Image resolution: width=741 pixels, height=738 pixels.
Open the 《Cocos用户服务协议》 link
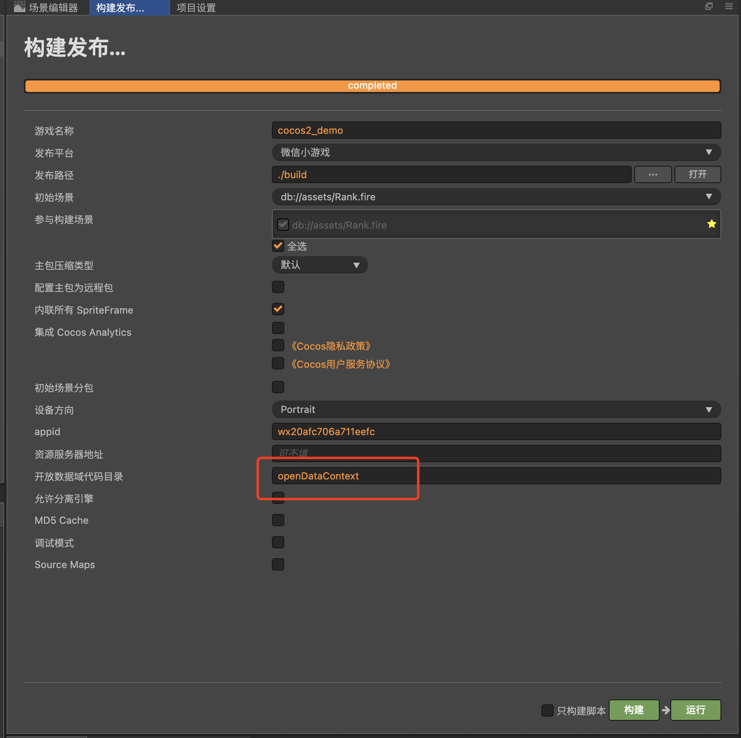(x=341, y=364)
